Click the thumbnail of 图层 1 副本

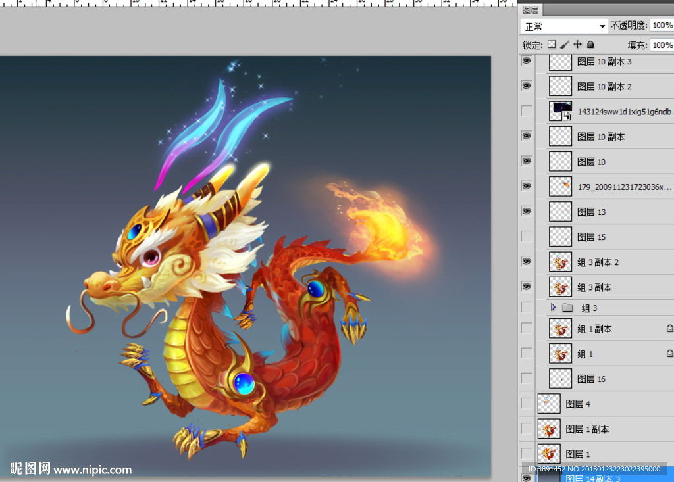549,429
